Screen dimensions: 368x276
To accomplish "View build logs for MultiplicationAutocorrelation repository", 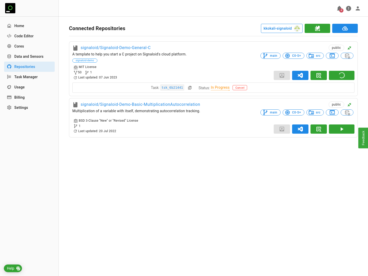I will pos(318,129).
